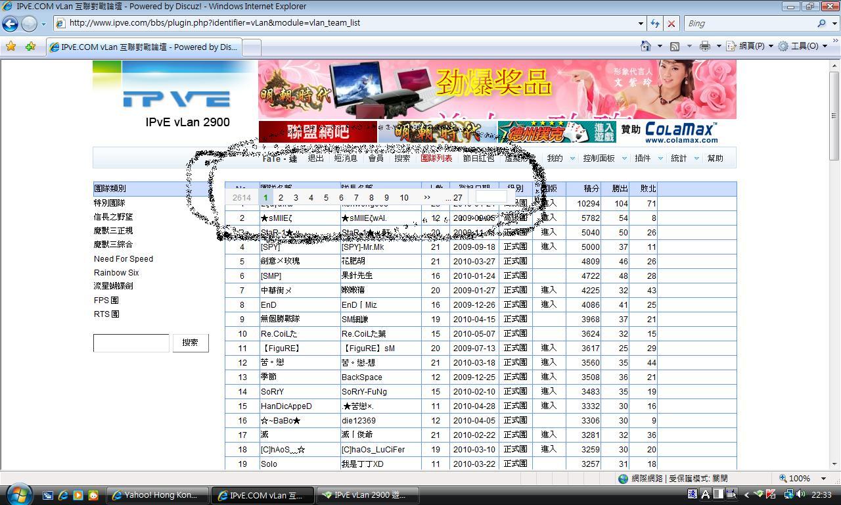The width and height of the screenshot is (841, 505).
Task: Click the 德州撲克 poker banner ad
Action: pyautogui.click(x=557, y=132)
